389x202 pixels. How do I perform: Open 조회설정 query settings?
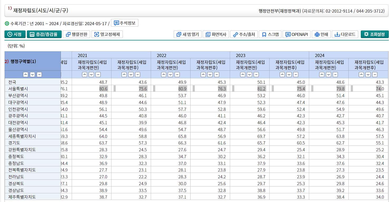click(375, 34)
